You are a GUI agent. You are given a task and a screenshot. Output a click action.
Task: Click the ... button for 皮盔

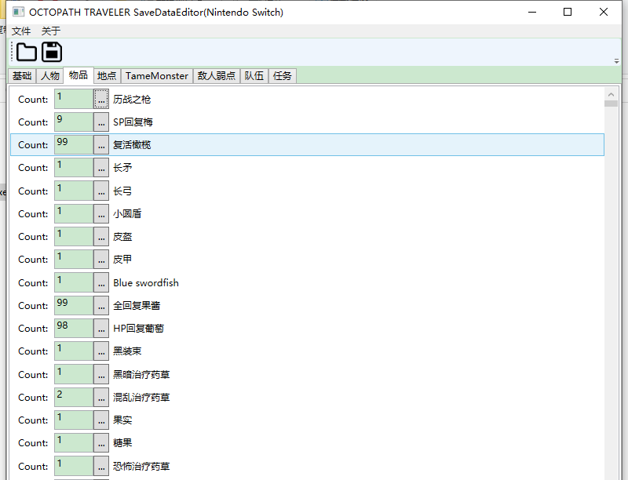(x=101, y=236)
